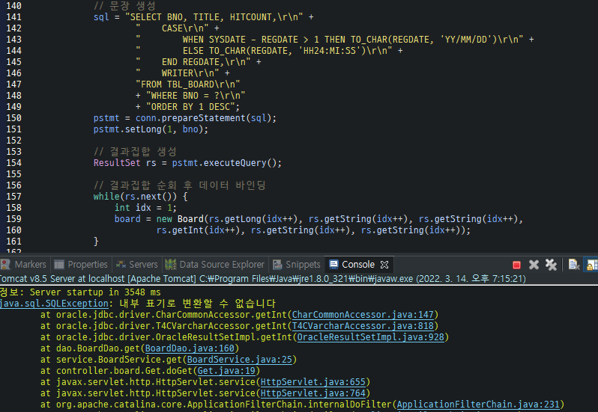Switch to the Markers tab
Image resolution: width=598 pixels, height=412 pixels.
pyautogui.click(x=23, y=265)
